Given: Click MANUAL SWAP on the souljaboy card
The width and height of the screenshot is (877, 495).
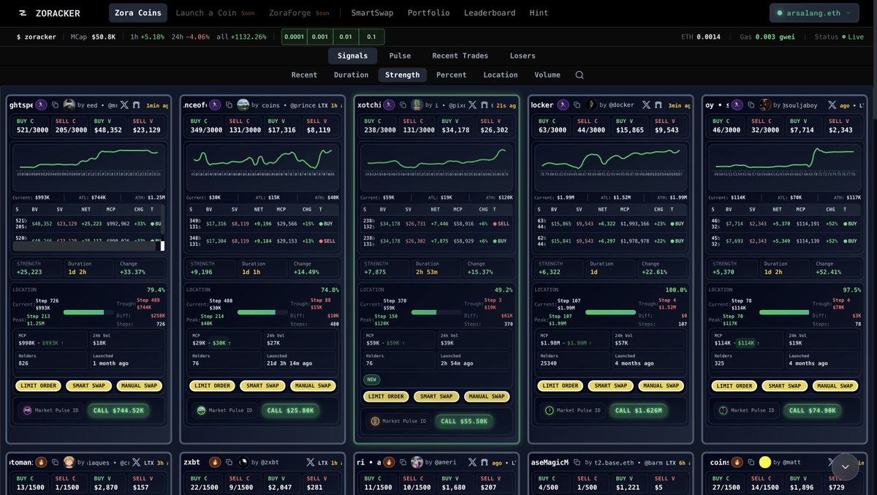Looking at the screenshot, I should tap(835, 385).
